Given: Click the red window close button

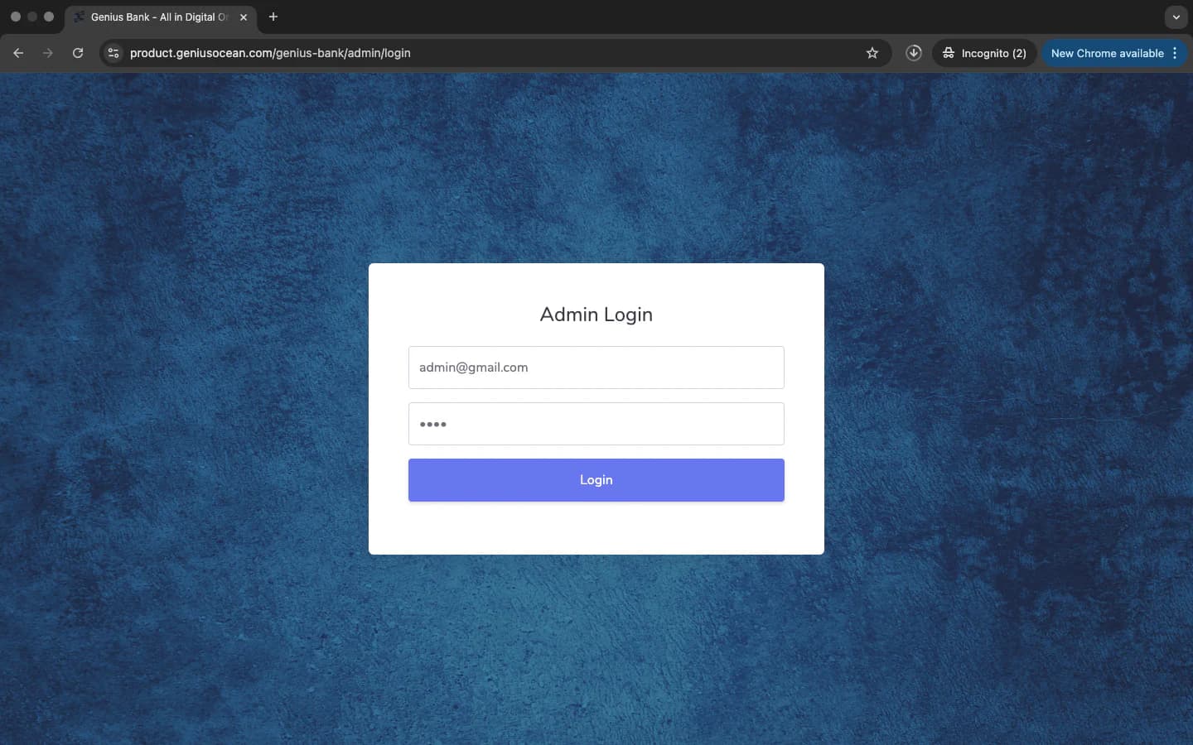Looking at the screenshot, I should (x=16, y=17).
